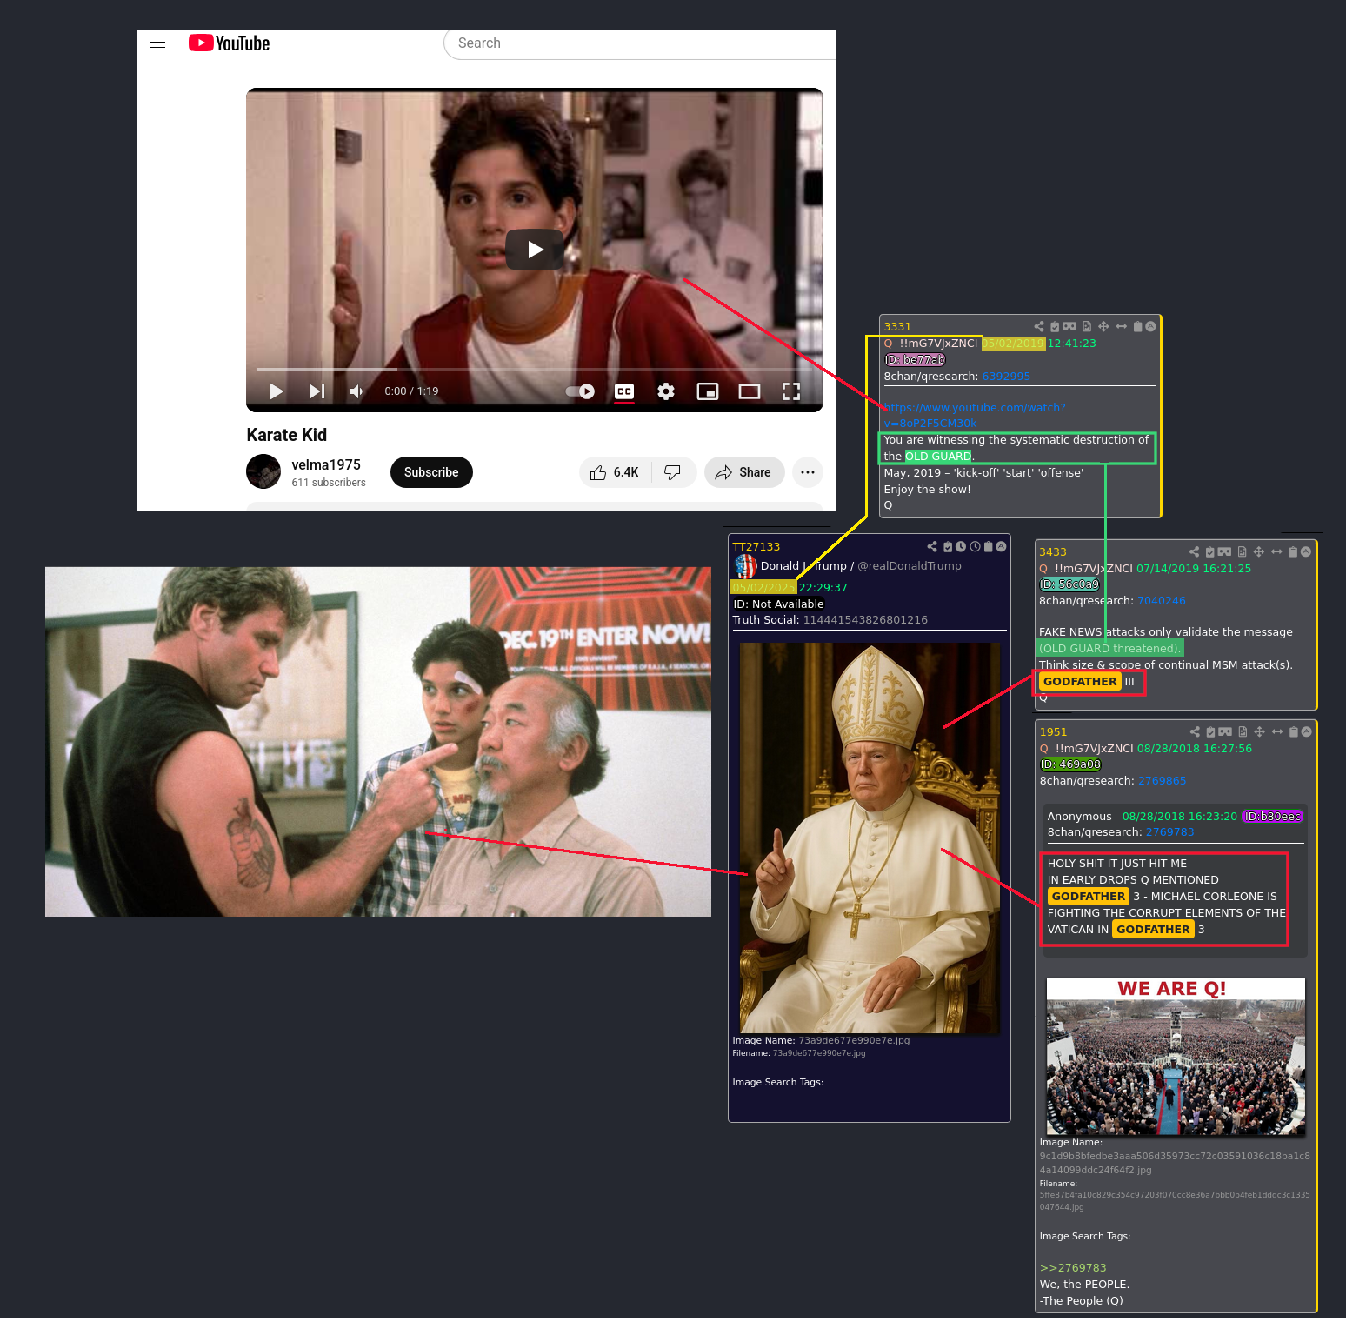Enable theater mode in the player

pyautogui.click(x=750, y=391)
